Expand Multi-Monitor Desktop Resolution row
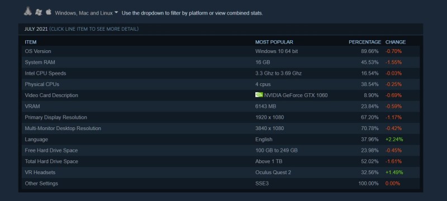Image resolution: width=447 pixels, height=201 pixels. pyautogui.click(x=220, y=128)
